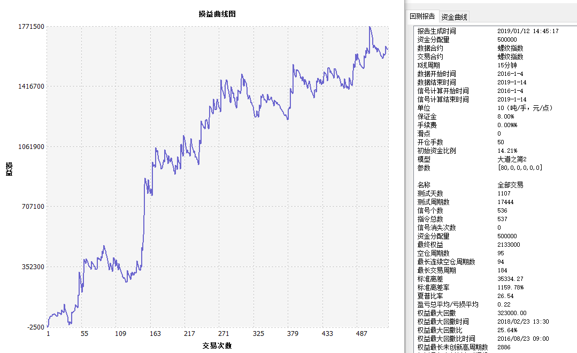Click the 权益最大回撤 value 323000.00
The height and width of the screenshot is (353, 577).
coord(512,313)
